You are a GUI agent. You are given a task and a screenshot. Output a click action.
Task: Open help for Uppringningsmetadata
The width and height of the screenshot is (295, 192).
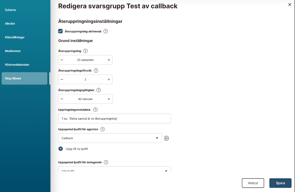(x=95, y=110)
